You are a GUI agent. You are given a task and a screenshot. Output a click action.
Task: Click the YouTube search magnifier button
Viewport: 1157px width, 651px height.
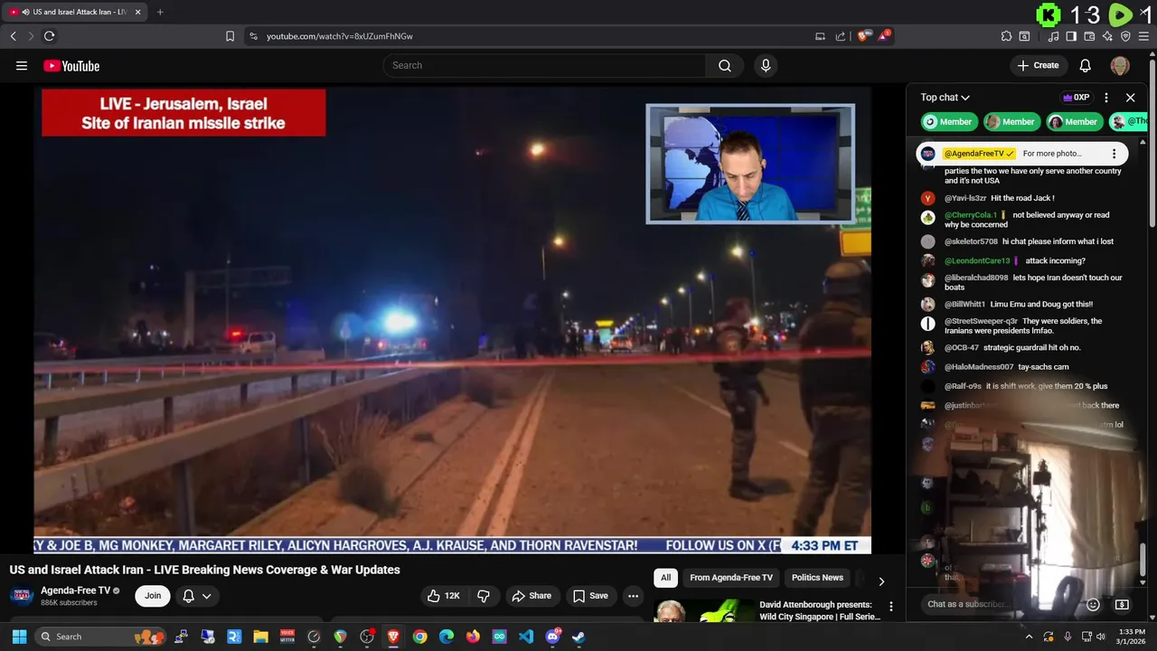(725, 65)
